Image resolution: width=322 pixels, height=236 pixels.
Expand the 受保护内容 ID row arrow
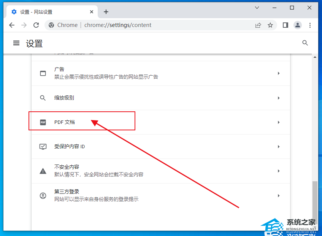click(x=279, y=147)
